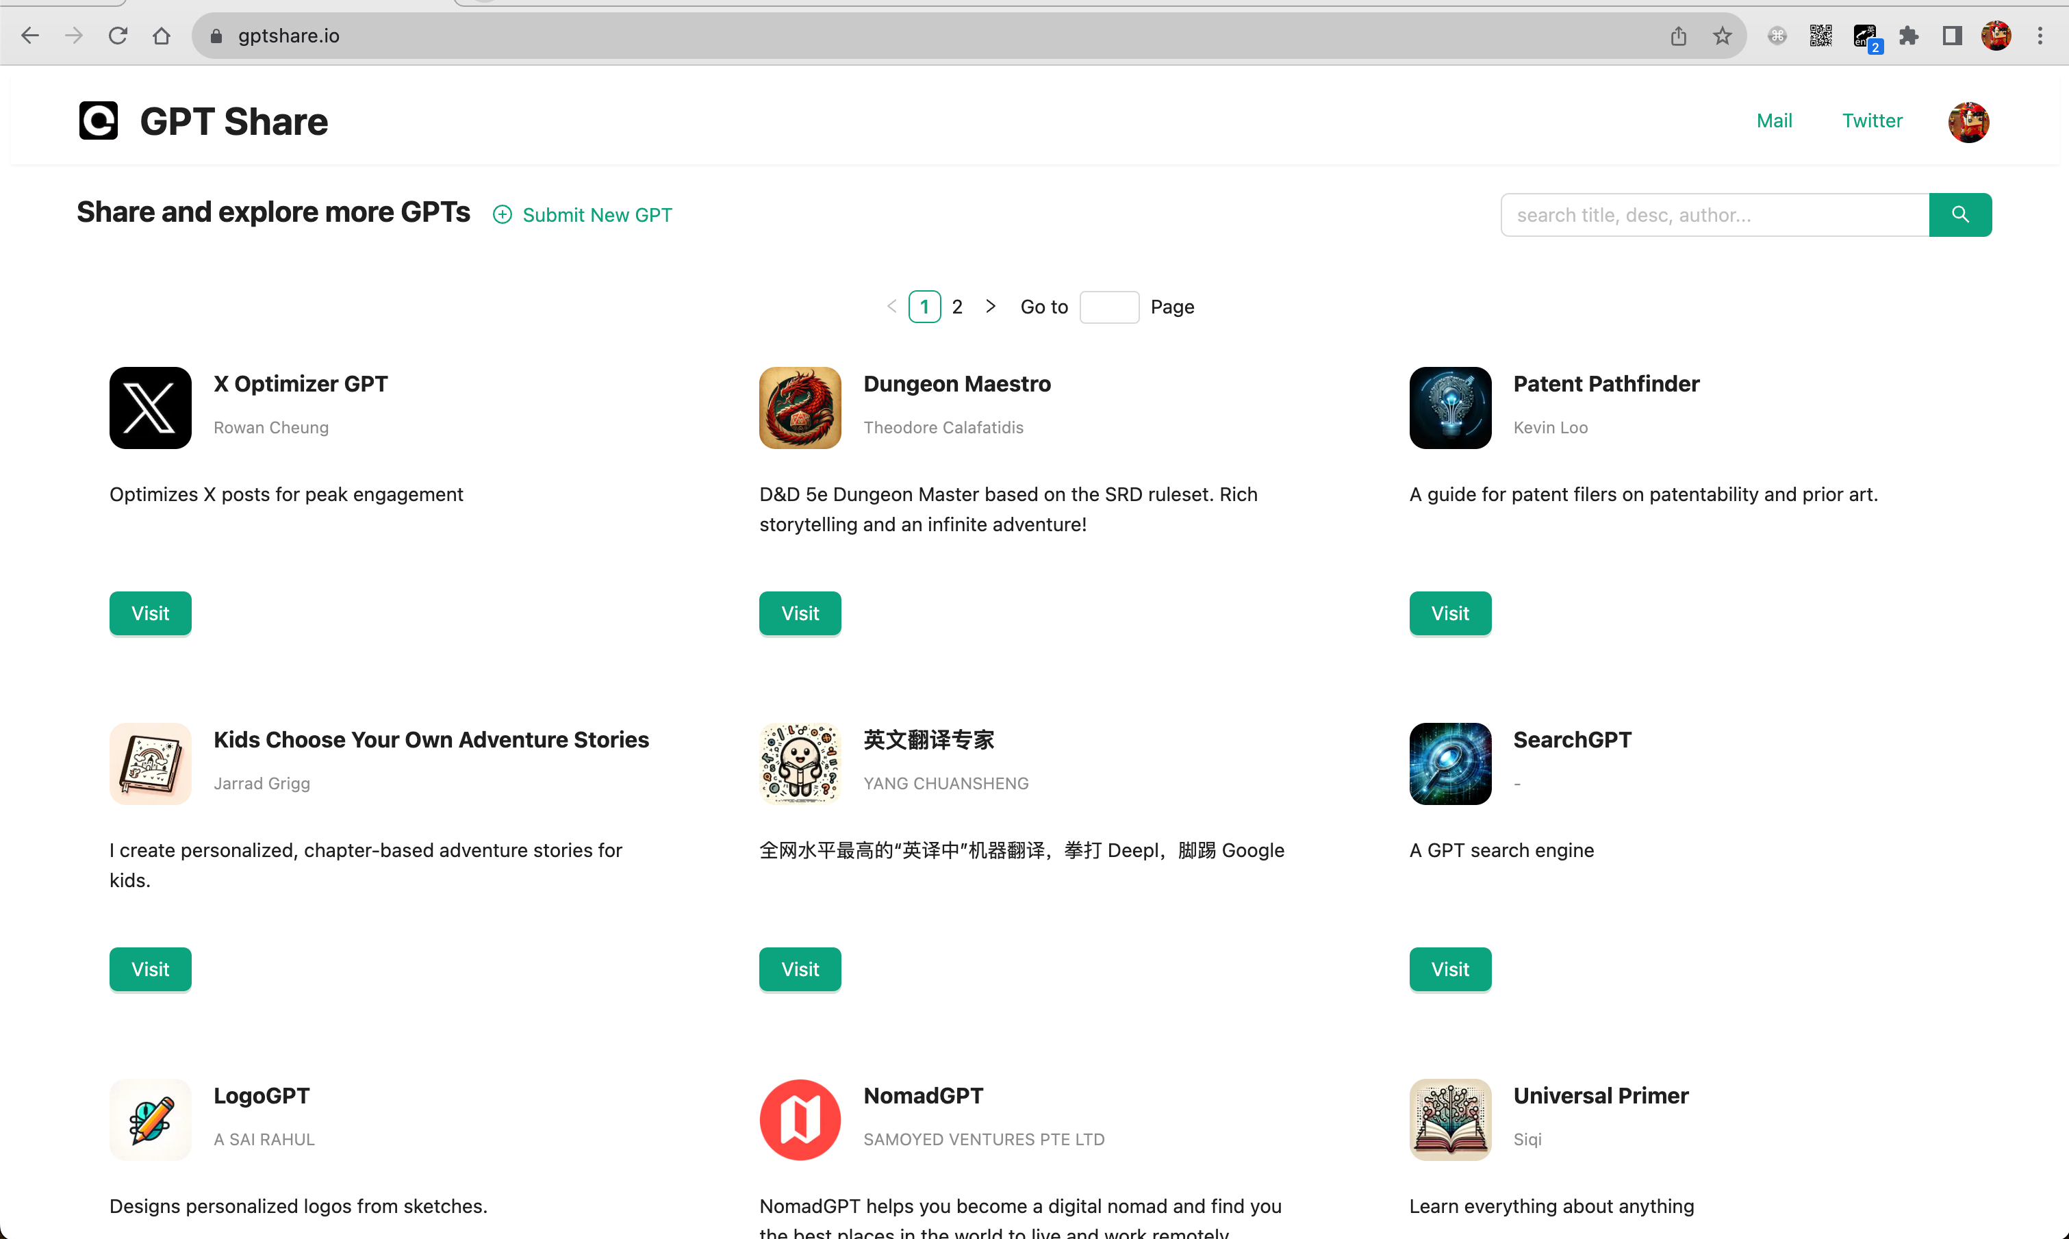Bookmark page with star icon
Screen dimensions: 2069x1239
tap(1722, 36)
